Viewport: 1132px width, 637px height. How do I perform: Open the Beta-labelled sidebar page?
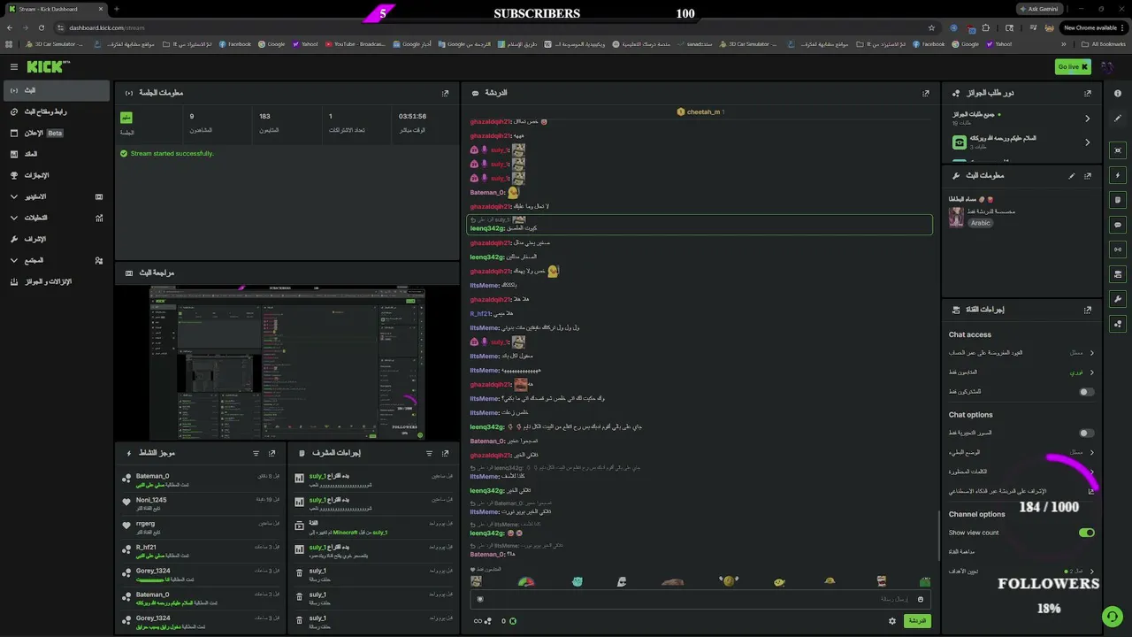pyautogui.click(x=56, y=133)
